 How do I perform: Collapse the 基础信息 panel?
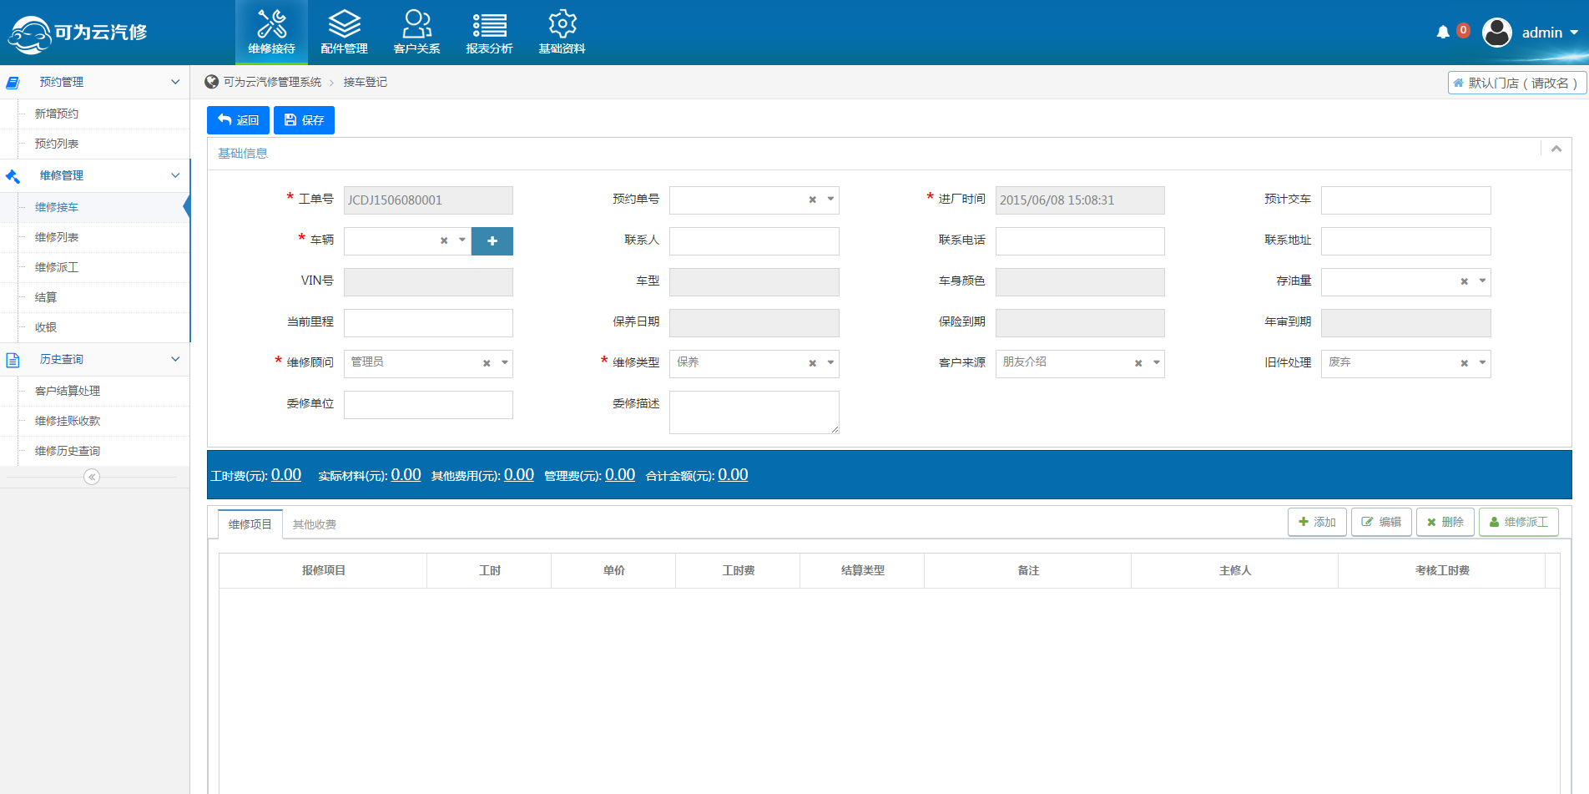1556,149
